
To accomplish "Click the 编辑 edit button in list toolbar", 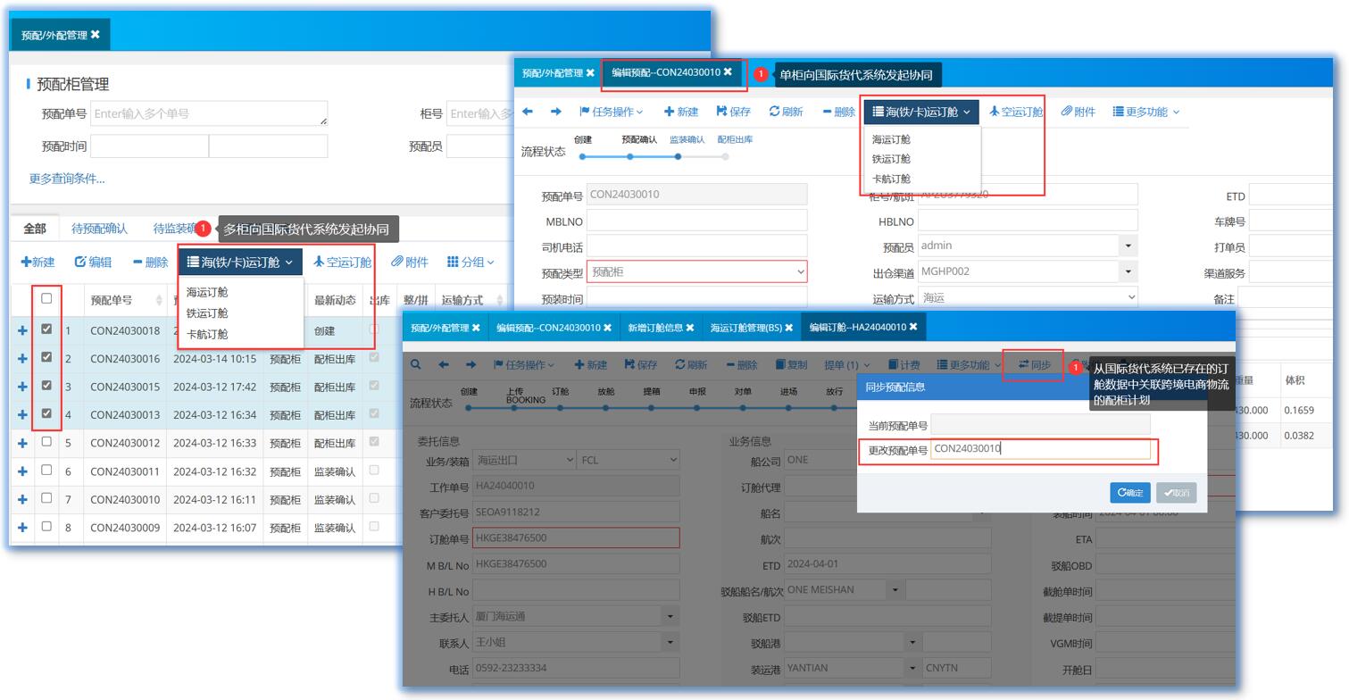I will (93, 262).
